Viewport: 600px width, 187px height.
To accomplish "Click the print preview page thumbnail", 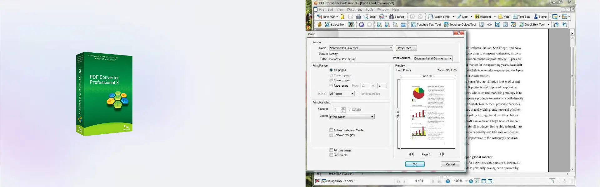I will click(x=428, y=114).
